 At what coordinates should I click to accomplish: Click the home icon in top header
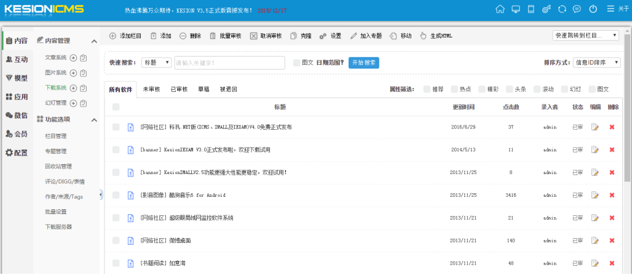pos(500,9)
